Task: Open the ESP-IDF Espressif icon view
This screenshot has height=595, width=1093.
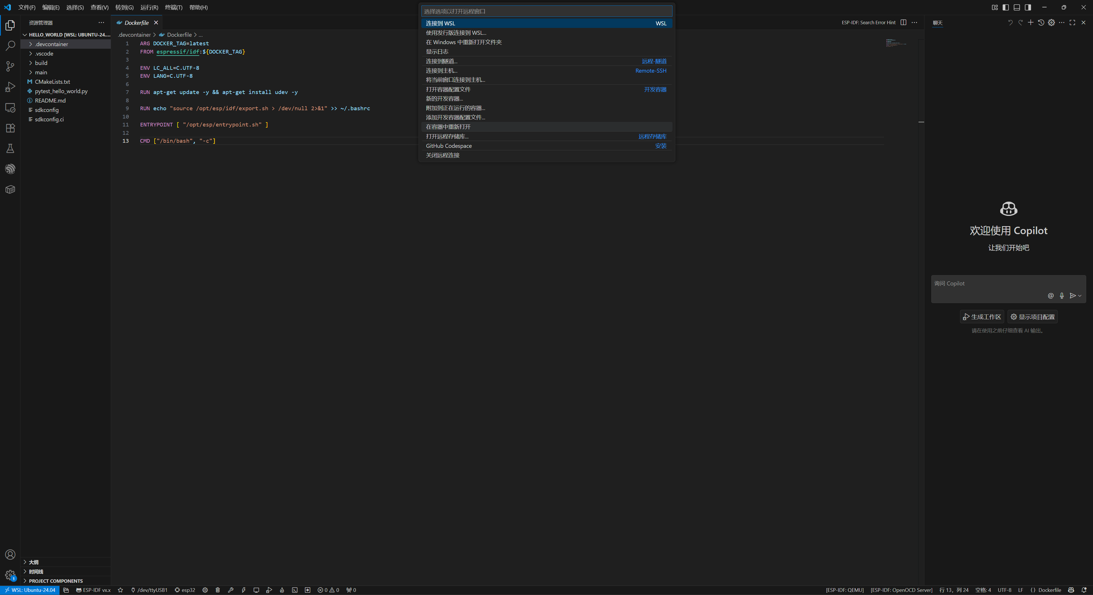Action: (x=10, y=169)
